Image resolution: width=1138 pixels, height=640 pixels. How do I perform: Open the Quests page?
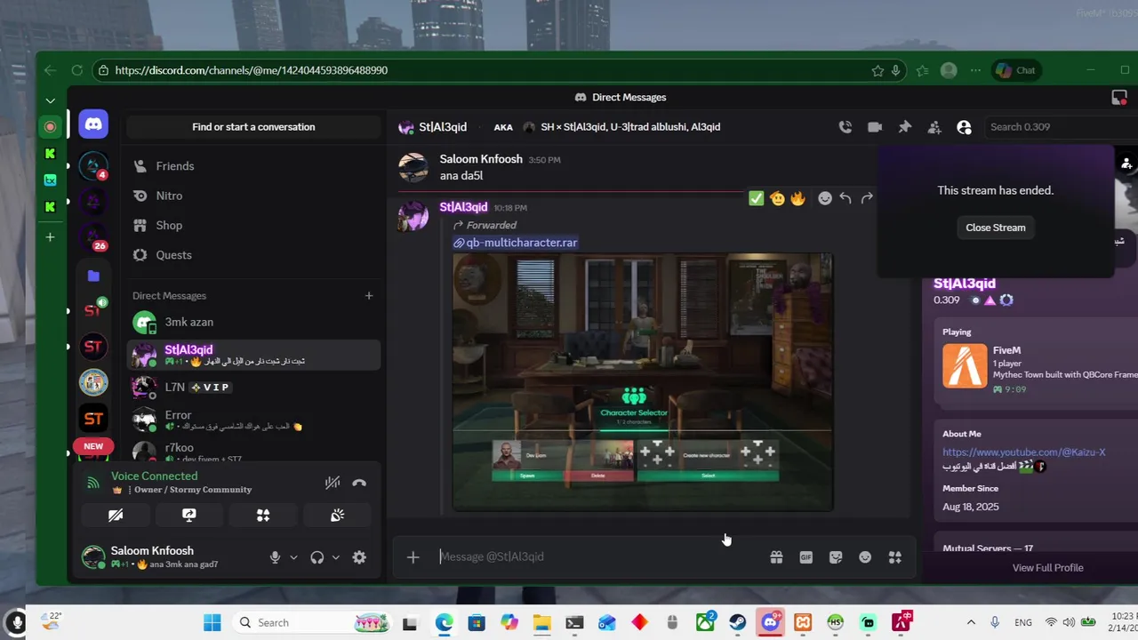coord(253,255)
